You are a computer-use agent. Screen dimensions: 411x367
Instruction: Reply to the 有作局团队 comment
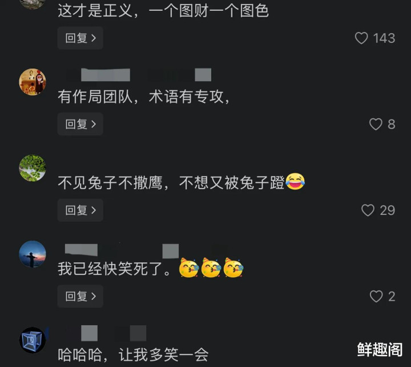point(80,124)
